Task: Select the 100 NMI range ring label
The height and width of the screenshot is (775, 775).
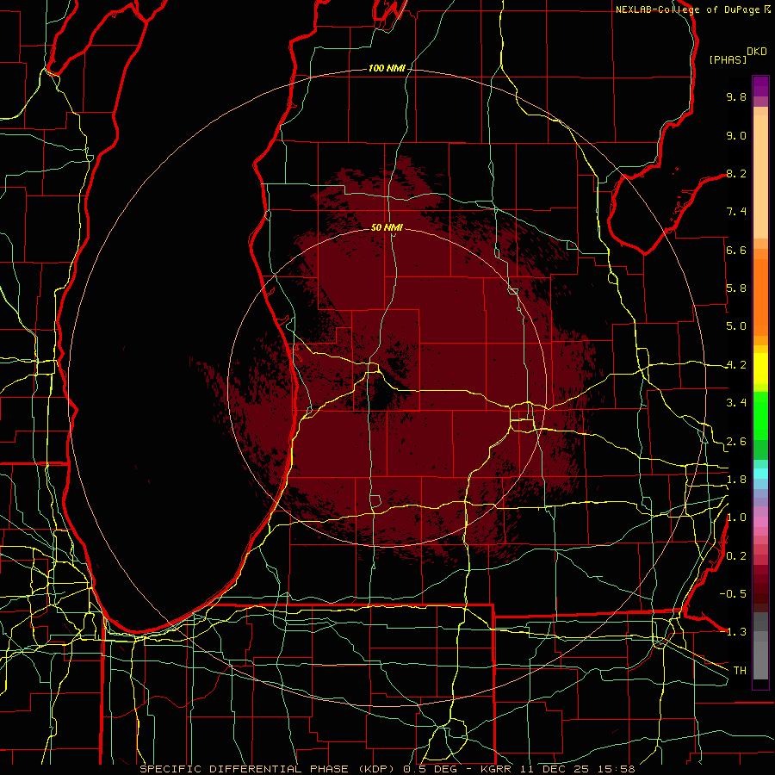Action: point(387,68)
